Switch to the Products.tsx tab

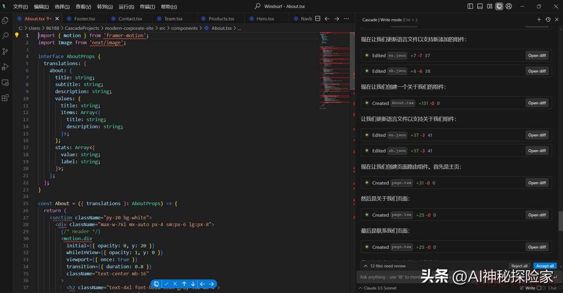pos(221,19)
